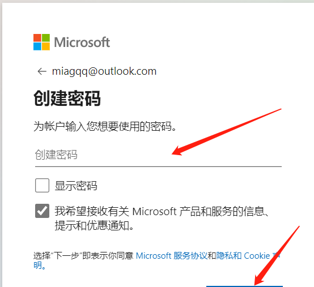This screenshot has height=287, width=314.
Task: Toggle show password via 显示密码 label
Action: click(76, 186)
